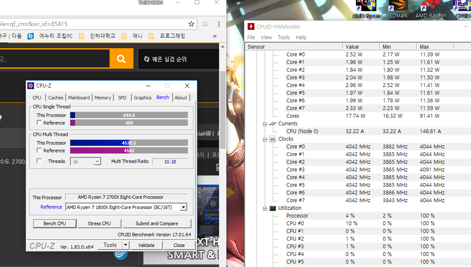Open the Reference processor dropdown
The width and height of the screenshot is (471, 267).
click(x=183, y=207)
